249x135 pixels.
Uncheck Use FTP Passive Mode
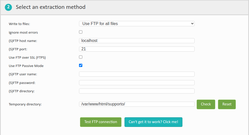pyautogui.click(x=81, y=65)
